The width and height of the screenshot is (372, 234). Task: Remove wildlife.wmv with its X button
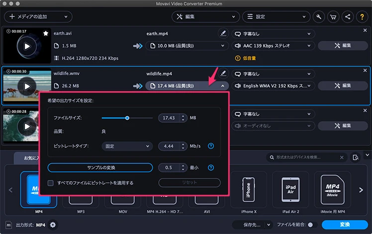(x=365, y=70)
